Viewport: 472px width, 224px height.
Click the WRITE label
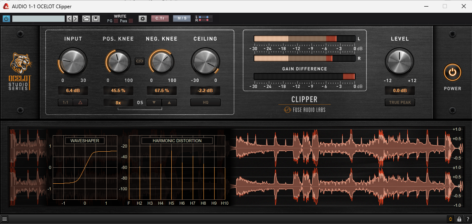120,16
